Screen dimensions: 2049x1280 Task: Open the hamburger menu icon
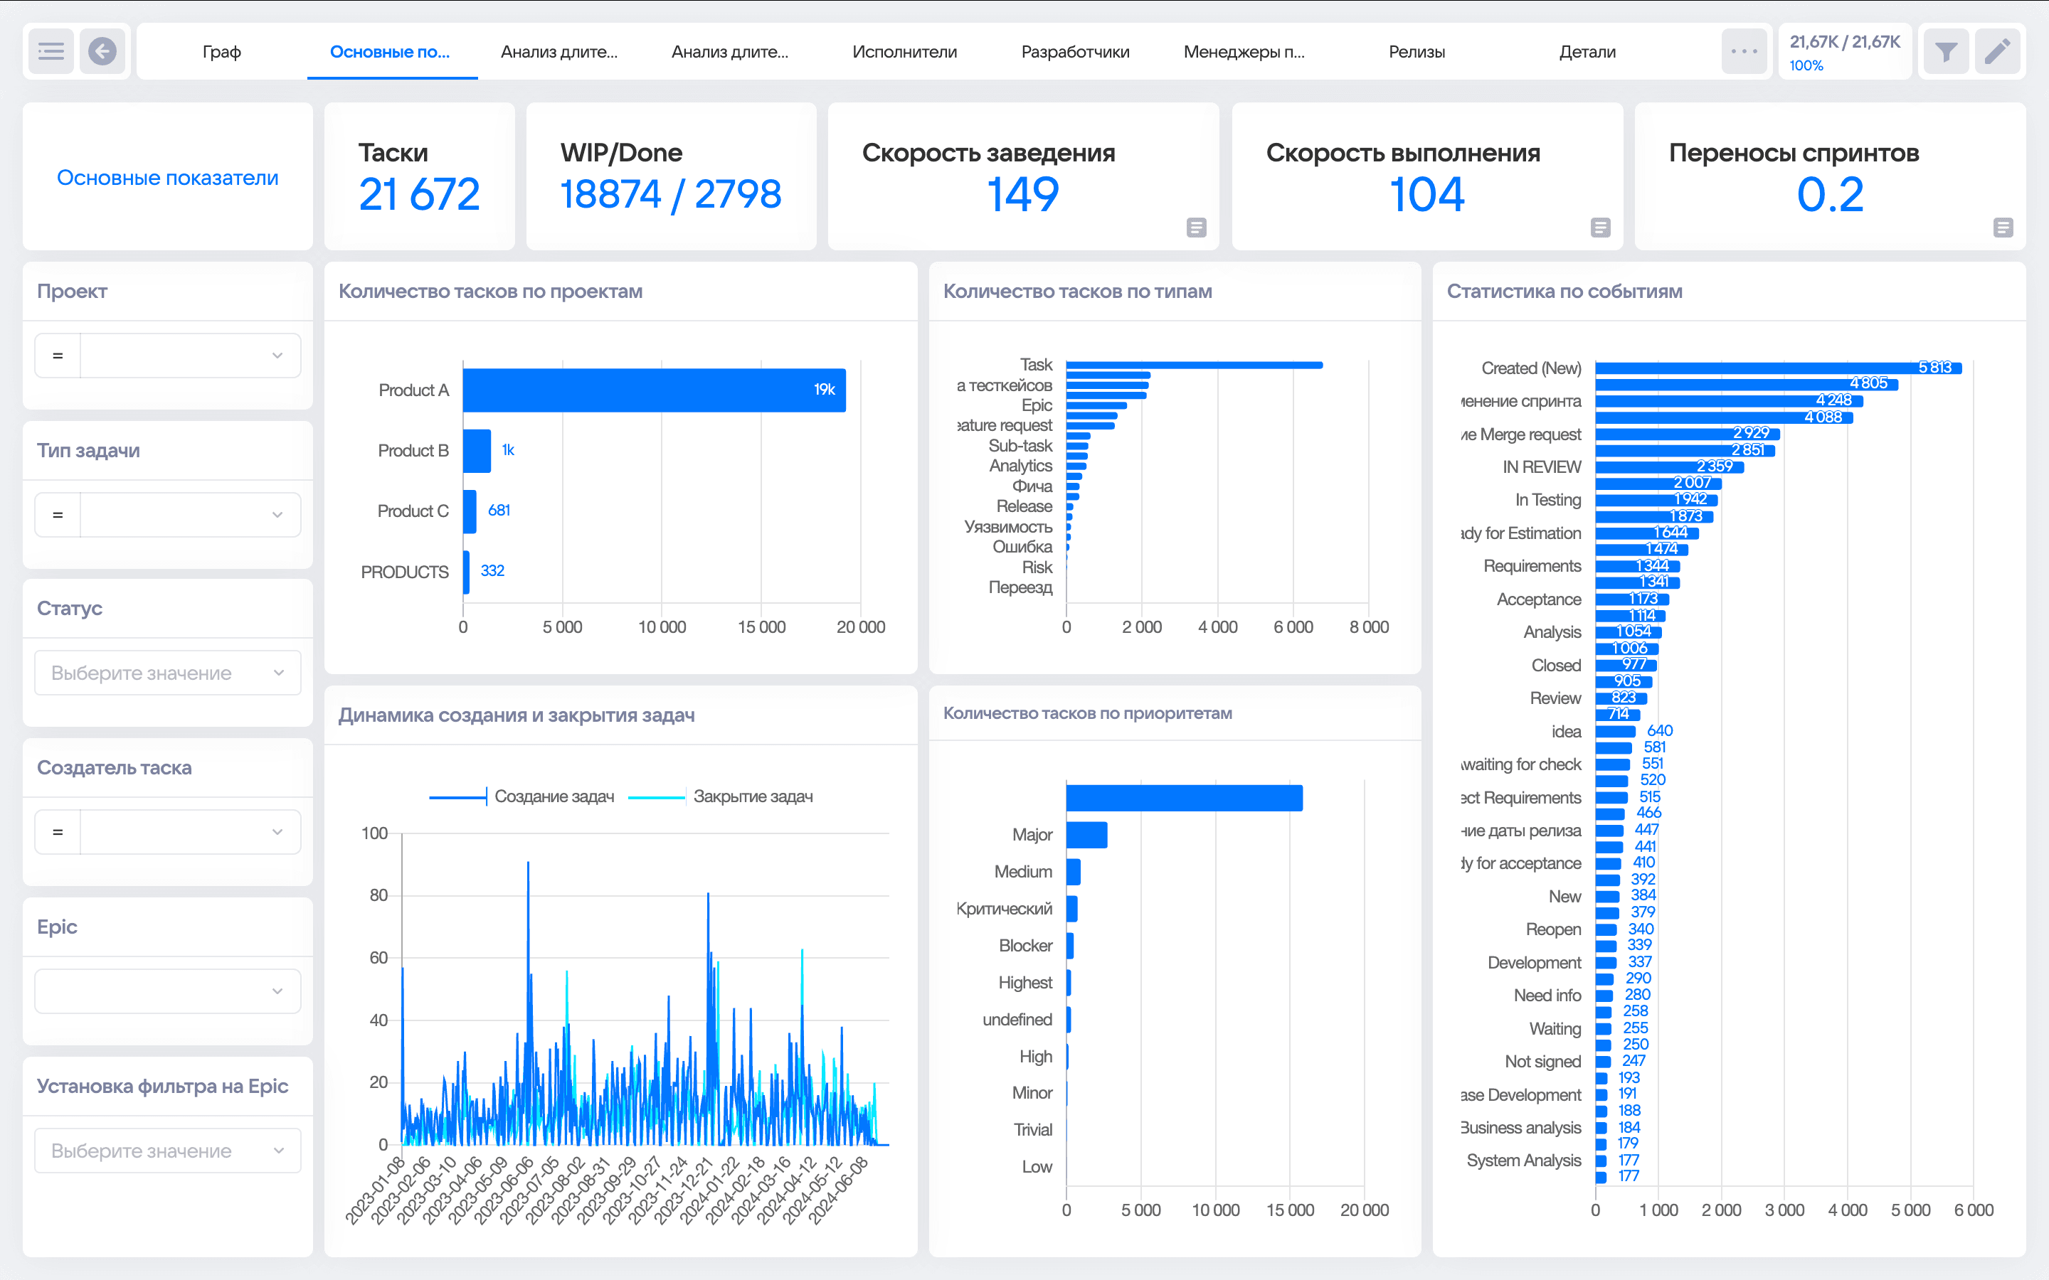(x=51, y=52)
